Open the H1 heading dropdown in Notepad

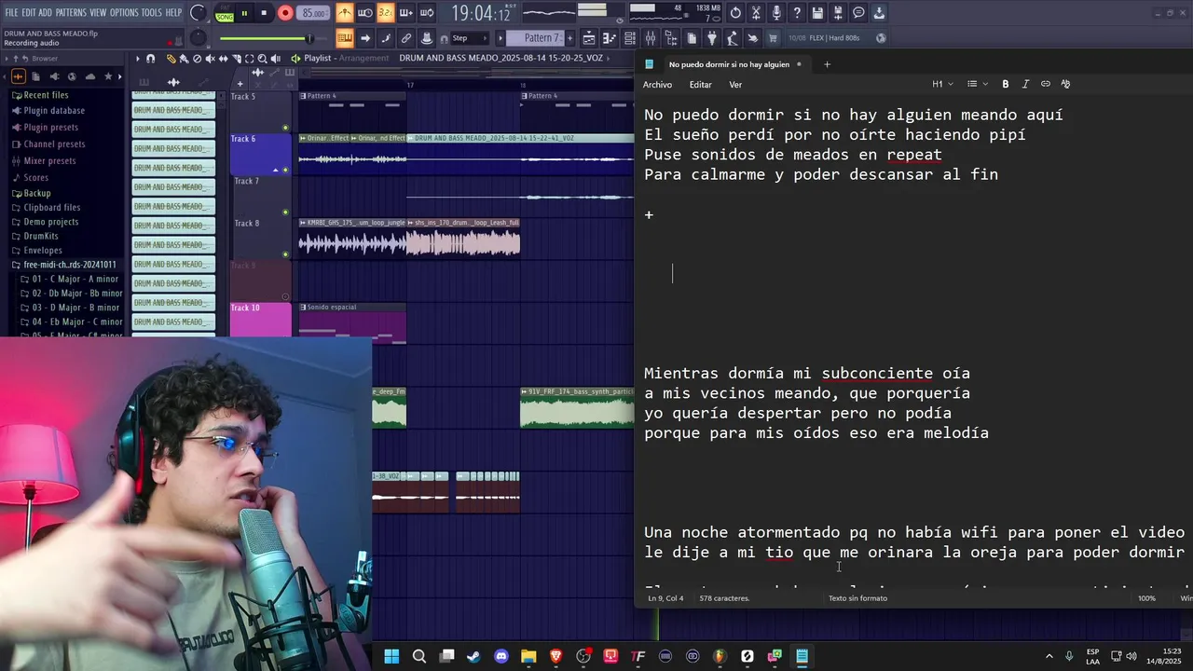[942, 84]
